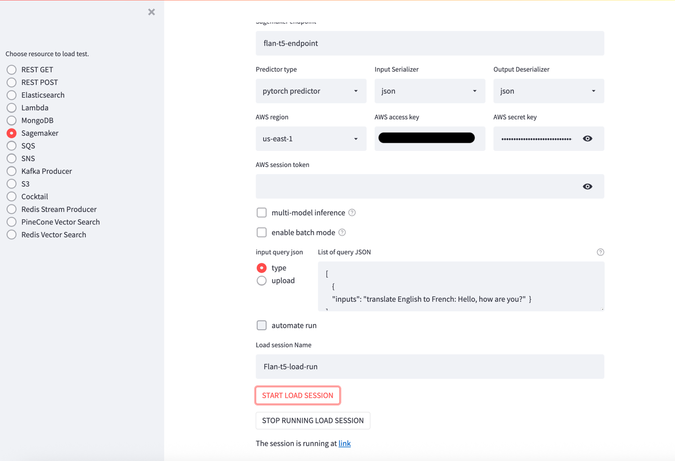The height and width of the screenshot is (461, 675).
Task: Enable multi-model inference
Action: pyautogui.click(x=262, y=212)
